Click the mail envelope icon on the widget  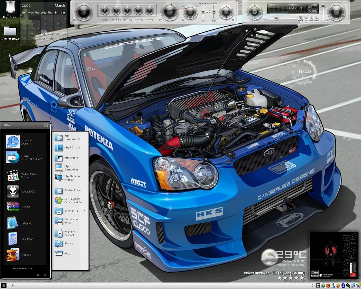click(233, 20)
